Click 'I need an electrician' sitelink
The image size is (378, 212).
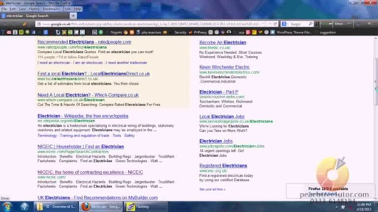54,63
